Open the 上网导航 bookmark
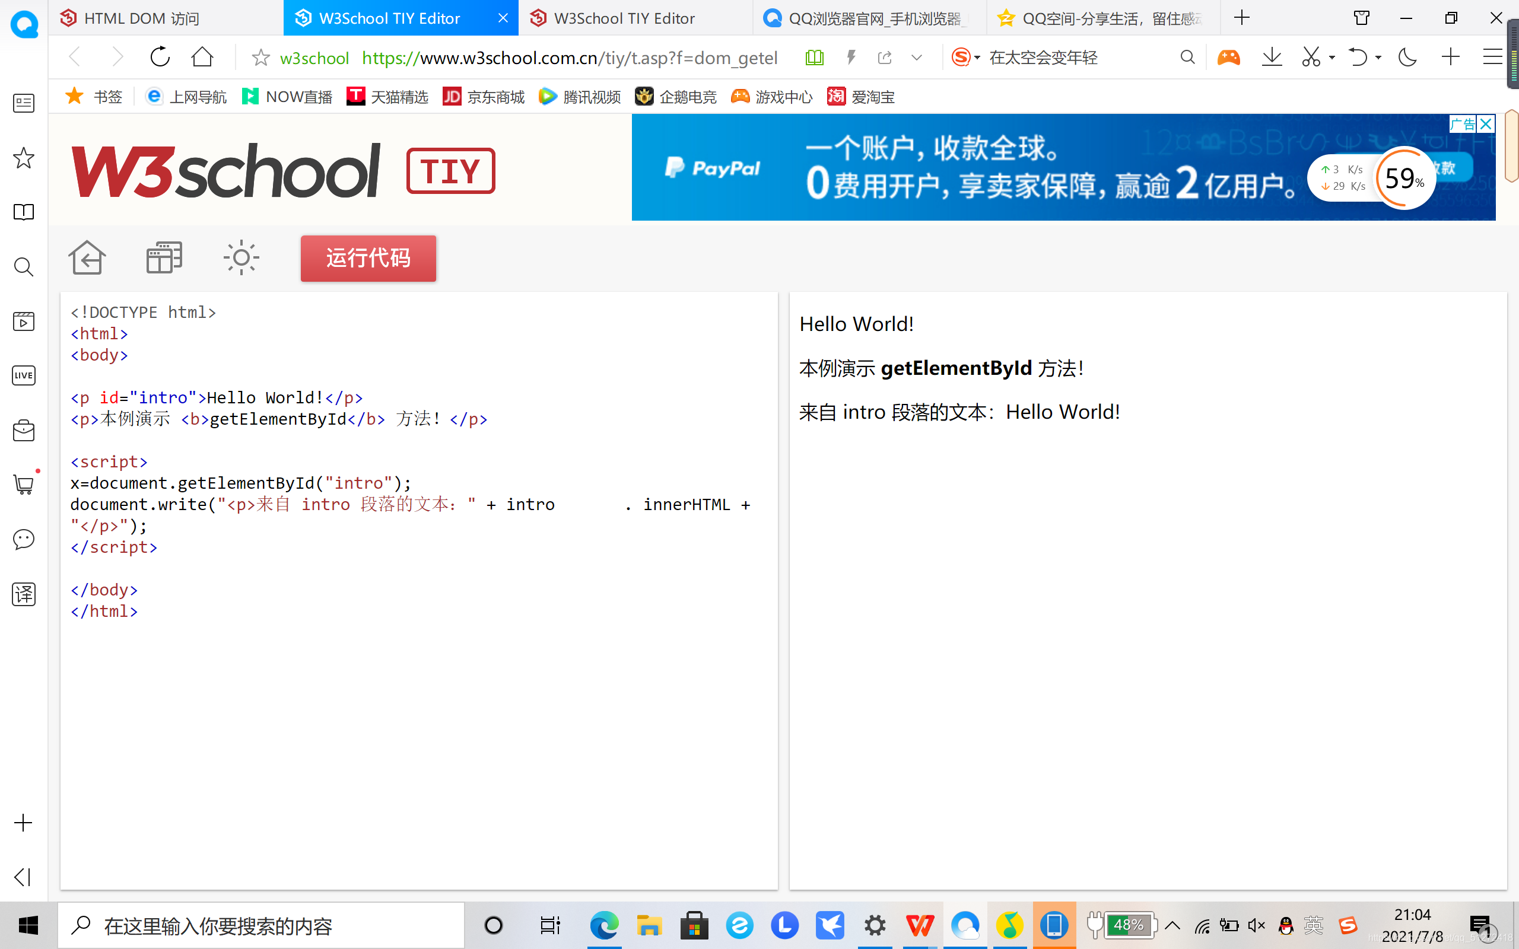1519x949 pixels. (186, 97)
